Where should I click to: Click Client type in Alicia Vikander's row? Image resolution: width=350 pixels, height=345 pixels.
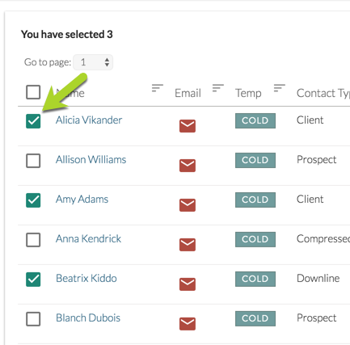pyautogui.click(x=310, y=120)
